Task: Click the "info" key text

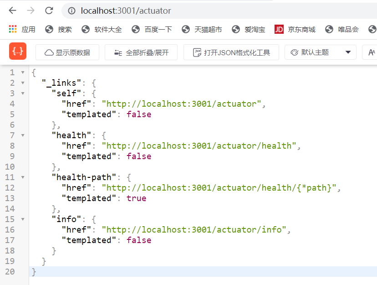Action: (x=66, y=219)
